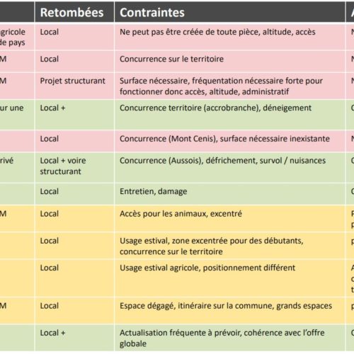Select the 'Concurrence (Aussois), défrichement' cell
This screenshot has height=354, width=354.
coord(230,168)
